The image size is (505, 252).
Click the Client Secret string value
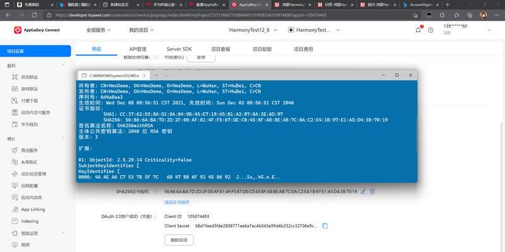point(256,226)
